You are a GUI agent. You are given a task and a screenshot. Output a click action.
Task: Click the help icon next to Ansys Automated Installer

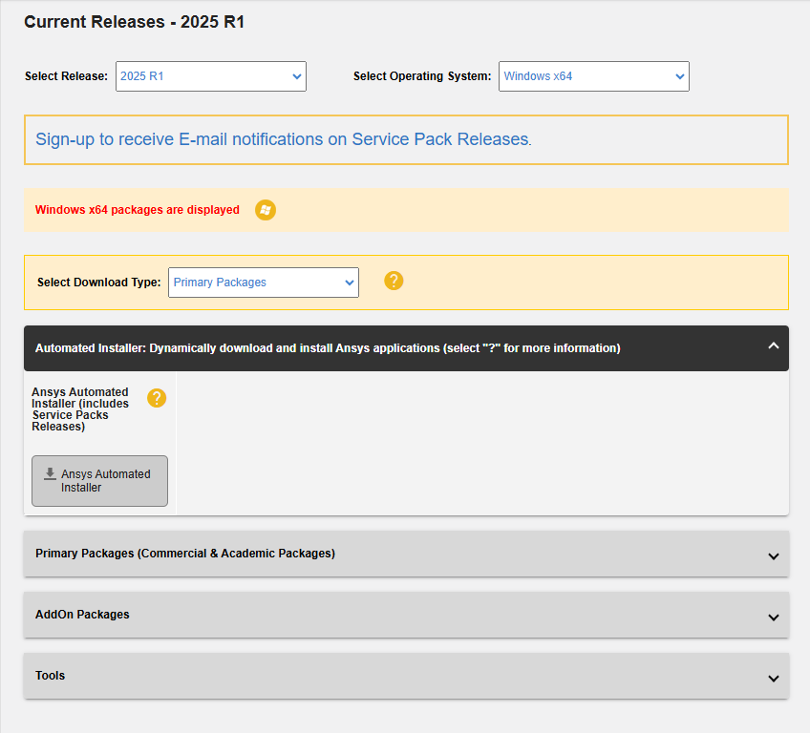tap(157, 398)
